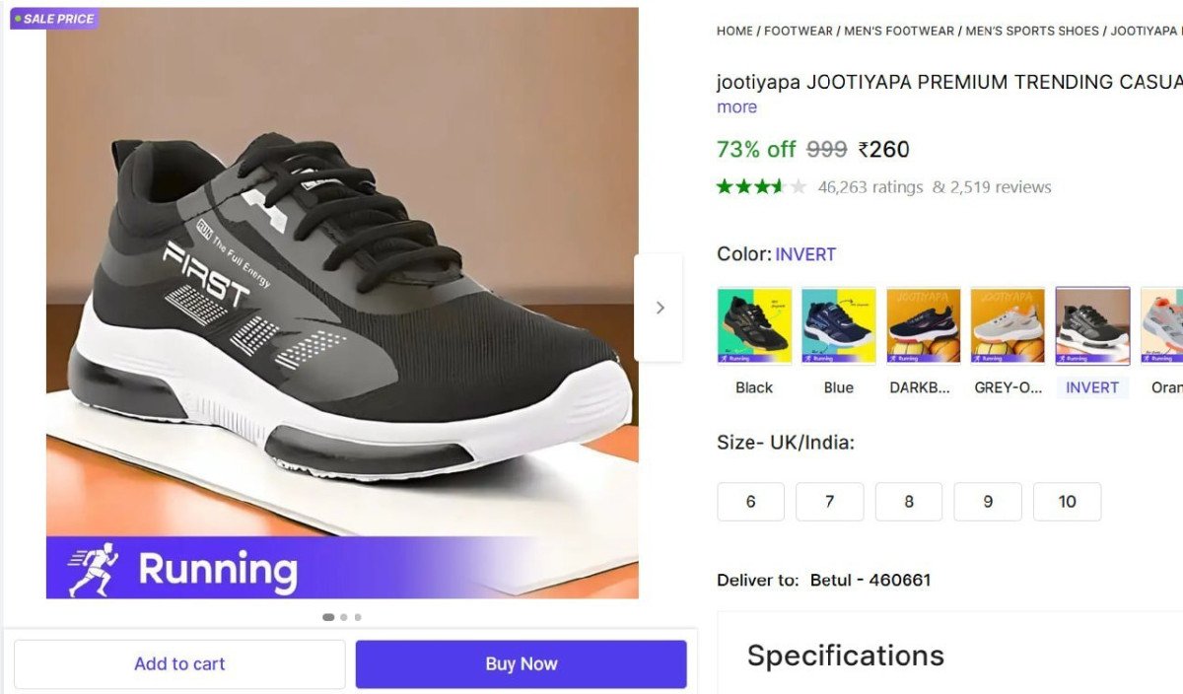Pick the INVERT color variant thumbnail
This screenshot has height=694, width=1183.
(x=1092, y=326)
